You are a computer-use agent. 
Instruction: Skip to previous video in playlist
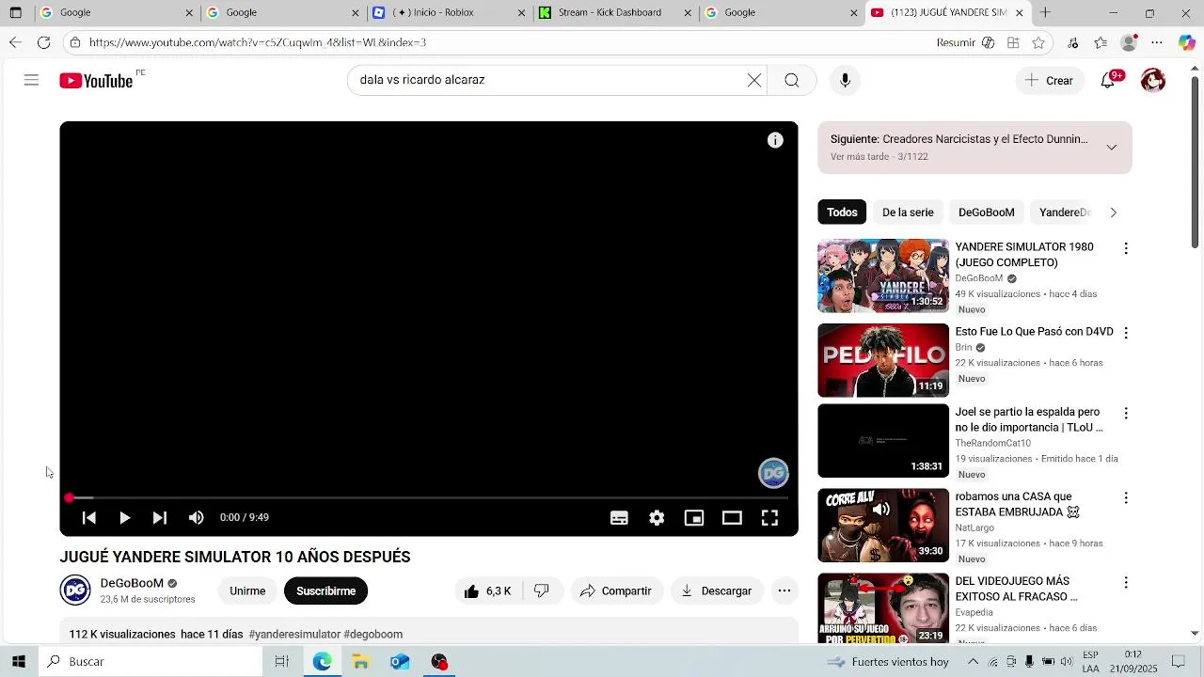pyautogui.click(x=89, y=517)
